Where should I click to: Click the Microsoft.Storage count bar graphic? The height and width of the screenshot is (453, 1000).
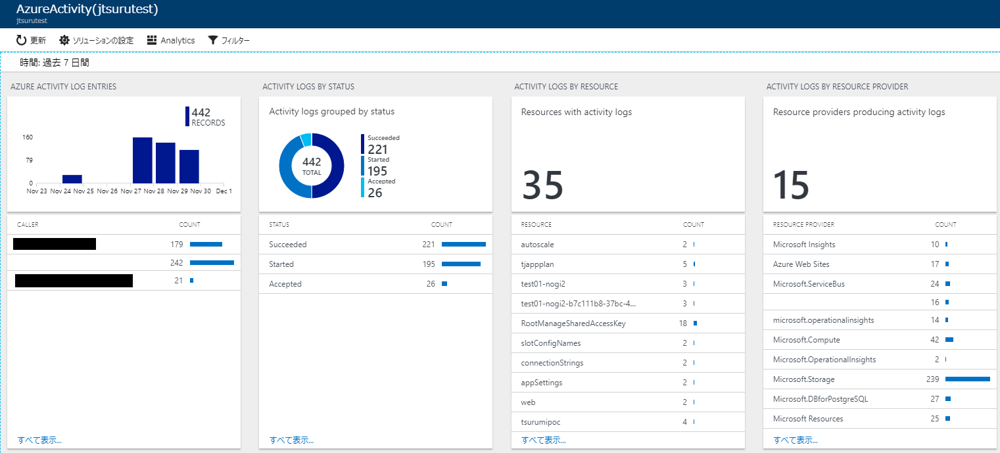click(x=968, y=379)
